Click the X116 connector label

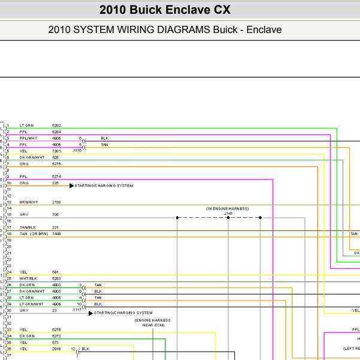pos(77,151)
